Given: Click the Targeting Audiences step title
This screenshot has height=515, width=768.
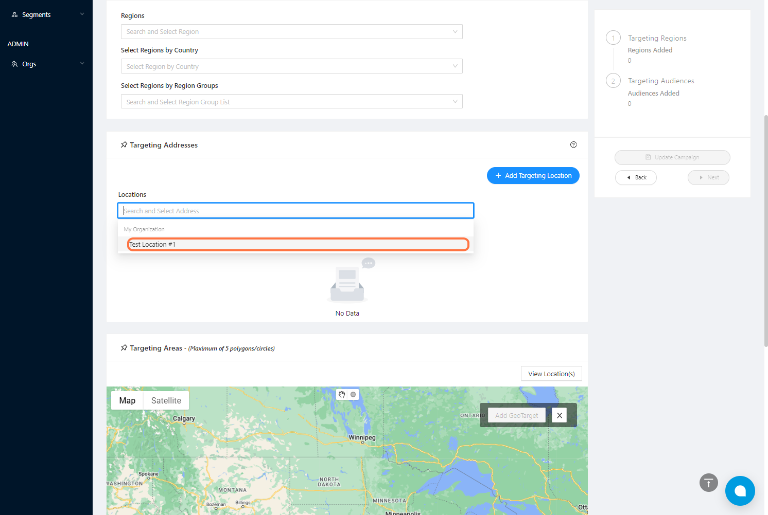Looking at the screenshot, I should 661,81.
